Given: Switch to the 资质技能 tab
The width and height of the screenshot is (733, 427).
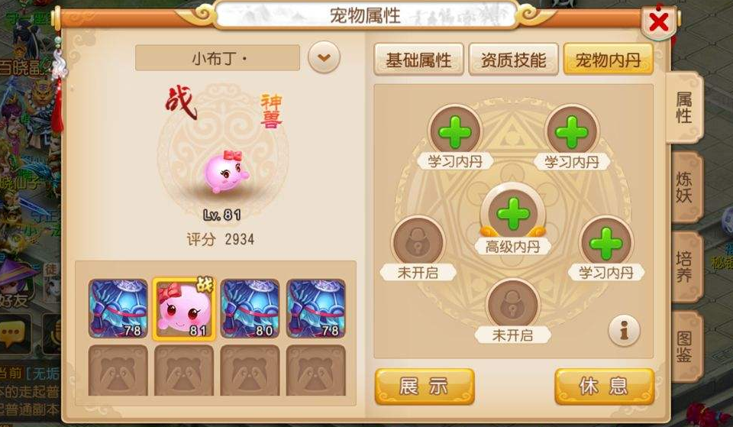Looking at the screenshot, I should (x=513, y=60).
